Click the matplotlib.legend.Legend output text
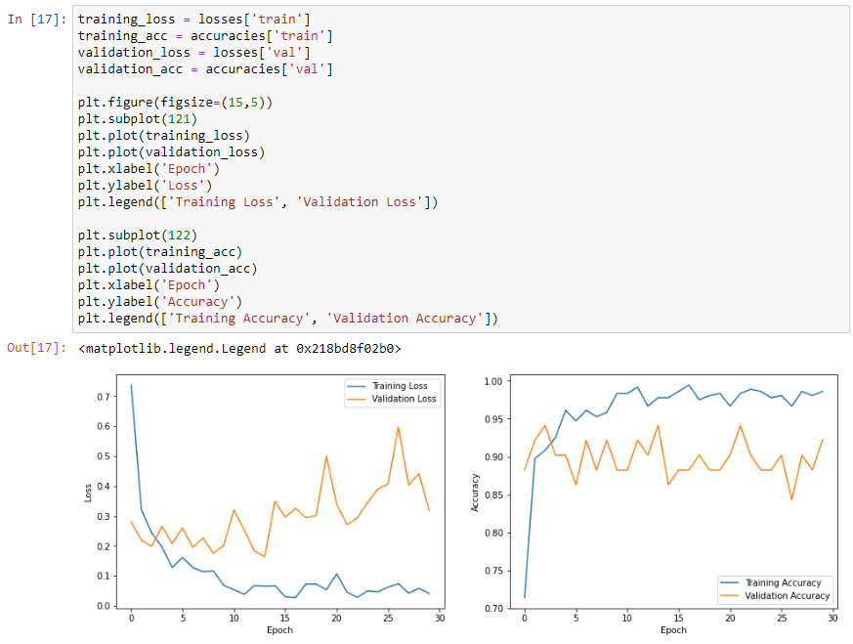The width and height of the screenshot is (853, 644). (239, 349)
